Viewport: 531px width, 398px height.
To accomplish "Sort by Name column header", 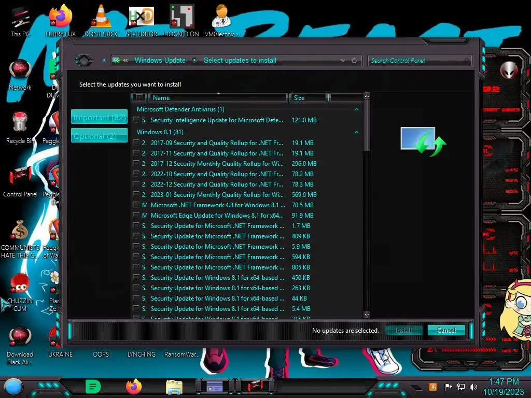I will tap(218, 98).
